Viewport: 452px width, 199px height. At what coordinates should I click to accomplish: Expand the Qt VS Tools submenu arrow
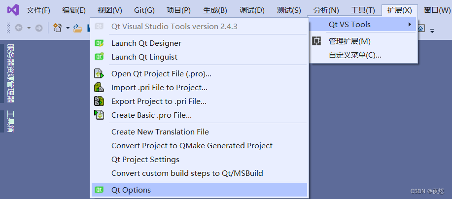point(410,24)
